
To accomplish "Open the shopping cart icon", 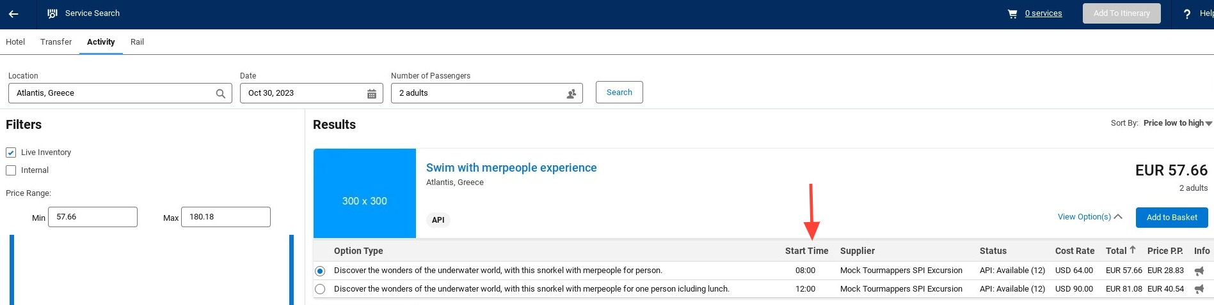I will tap(1012, 13).
